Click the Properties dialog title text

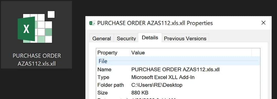(155, 23)
